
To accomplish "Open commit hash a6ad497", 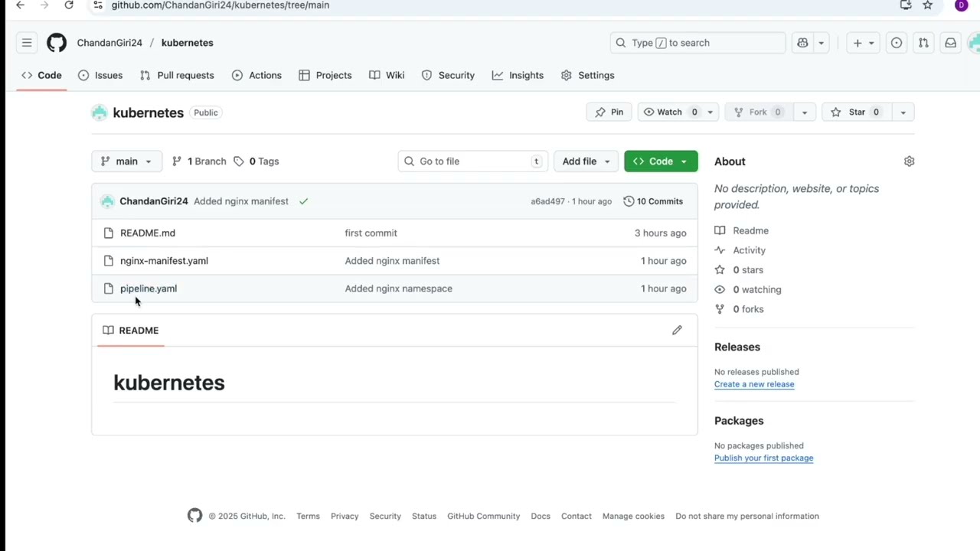I will [x=547, y=201].
